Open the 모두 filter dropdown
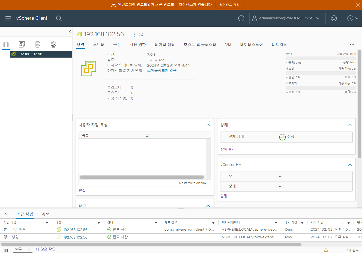 coord(23,249)
